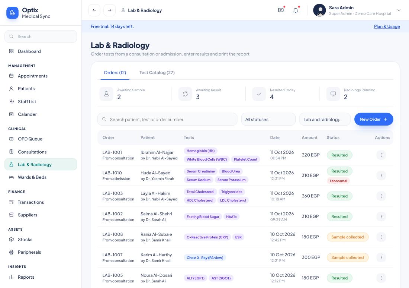This screenshot has height=288, width=409.
Task: Navigate to Wards & Beds
Action: pyautogui.click(x=41, y=177)
